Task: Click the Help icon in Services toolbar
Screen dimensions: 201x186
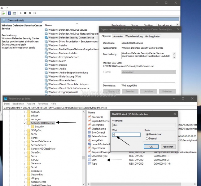Action: pyautogui.click(x=10, y=13)
